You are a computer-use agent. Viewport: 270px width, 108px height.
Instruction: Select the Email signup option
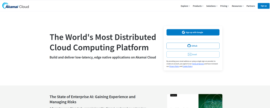[x=193, y=54]
